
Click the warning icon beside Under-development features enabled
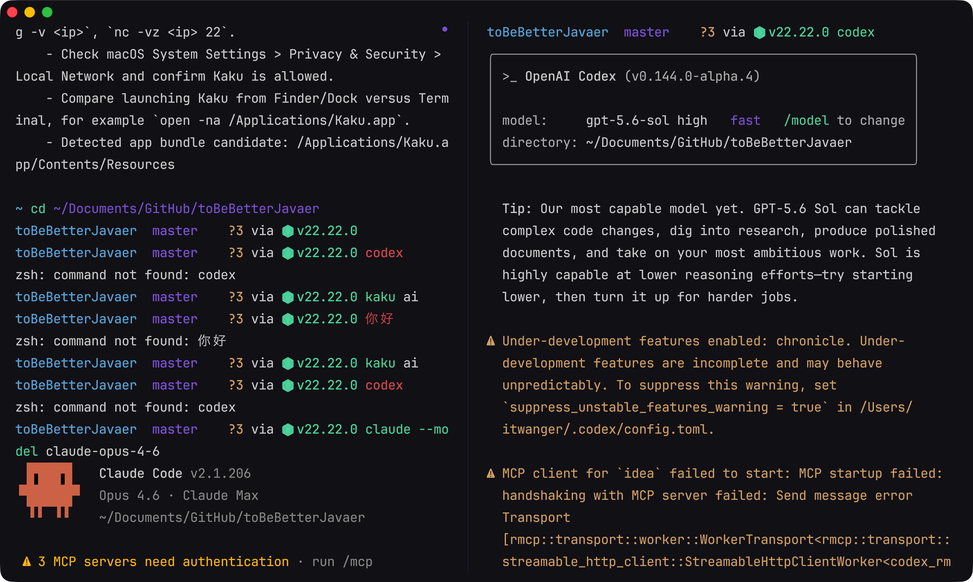point(491,341)
